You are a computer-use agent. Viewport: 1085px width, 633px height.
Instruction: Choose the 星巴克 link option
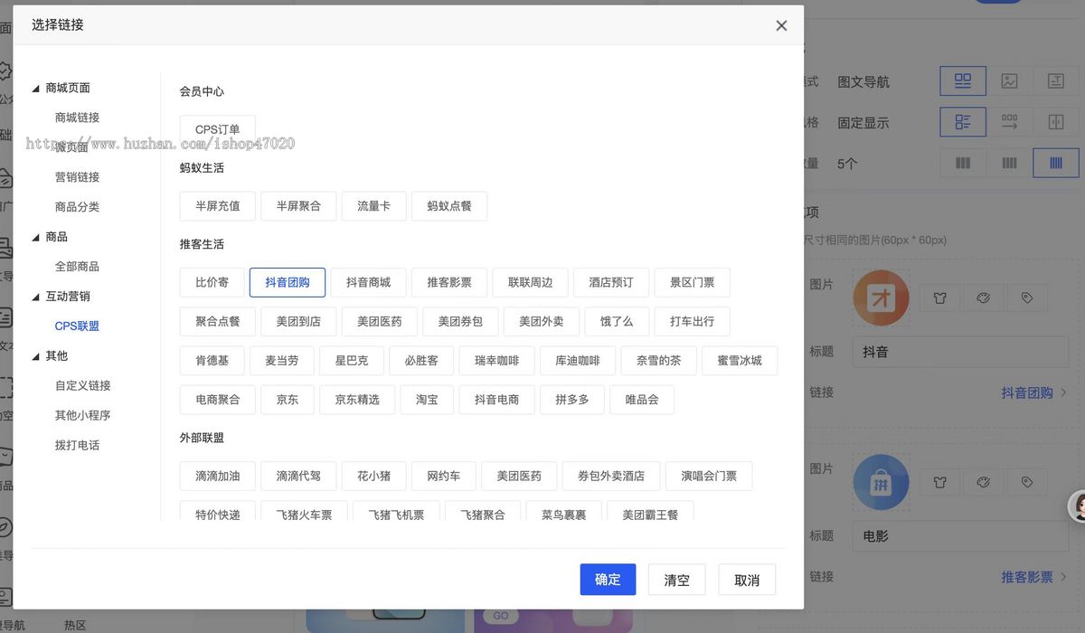pos(352,360)
